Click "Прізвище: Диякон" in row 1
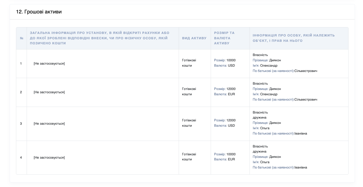Image resolution: width=363 pixels, height=187 pixels. 267,60
